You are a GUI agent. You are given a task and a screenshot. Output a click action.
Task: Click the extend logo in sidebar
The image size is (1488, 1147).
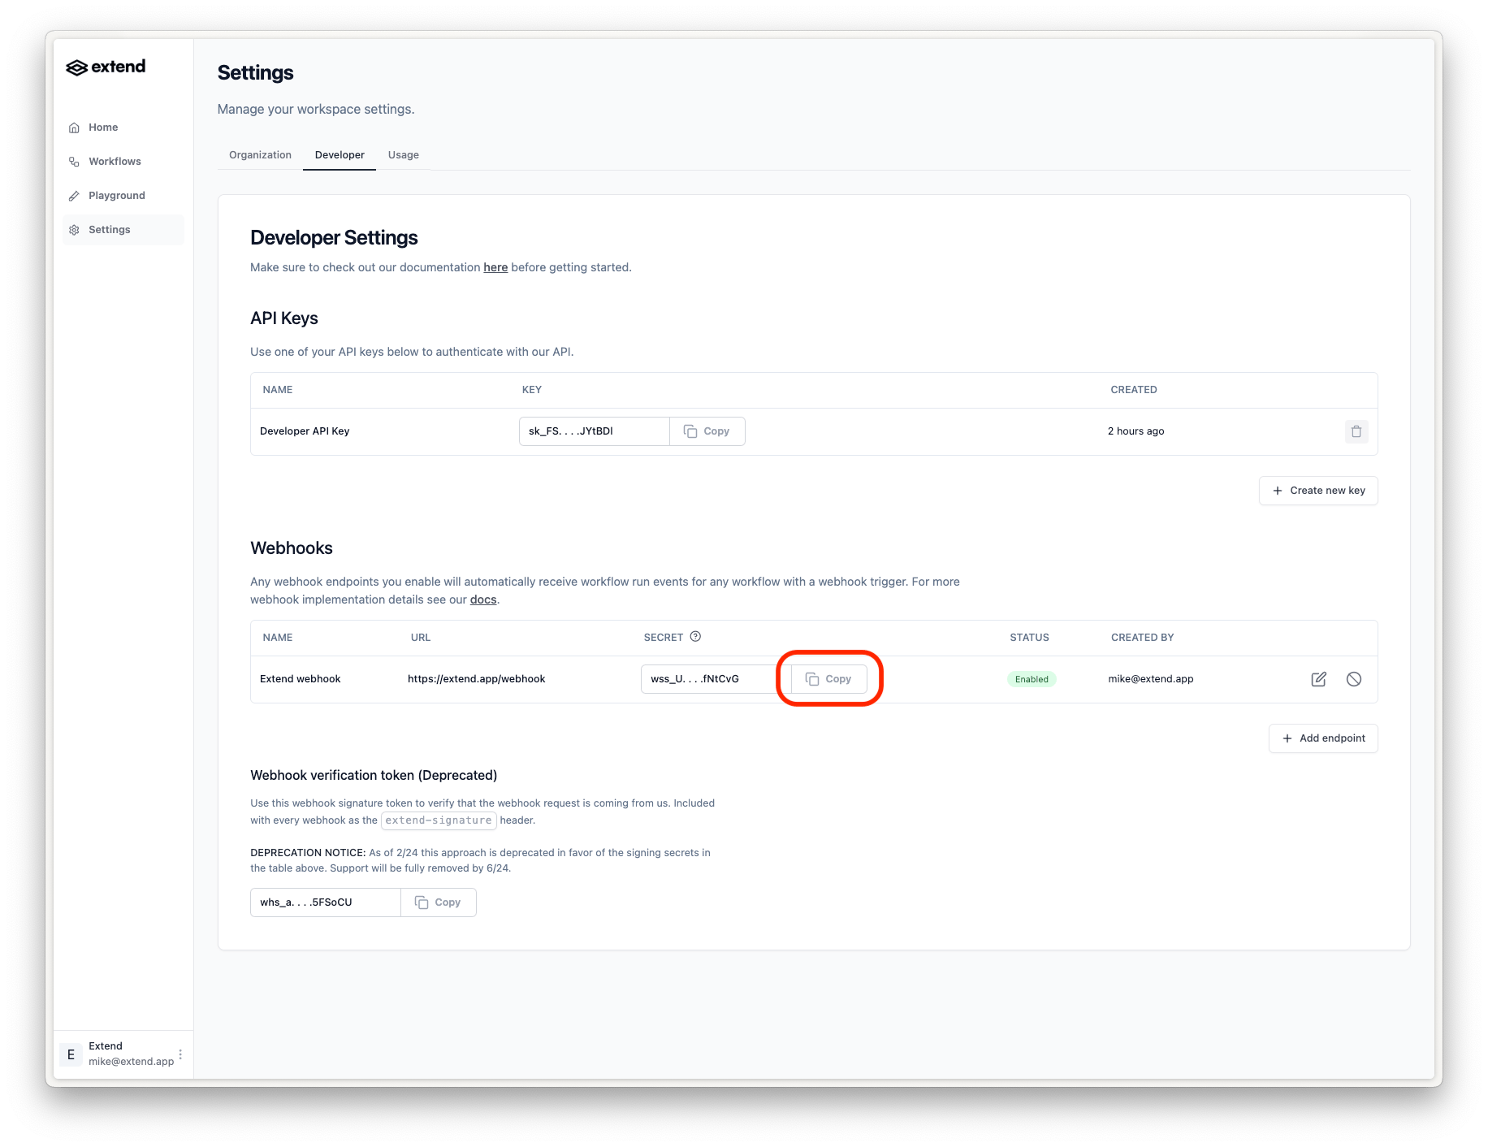tap(106, 67)
